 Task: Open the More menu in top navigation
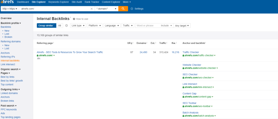click(x=127, y=2)
